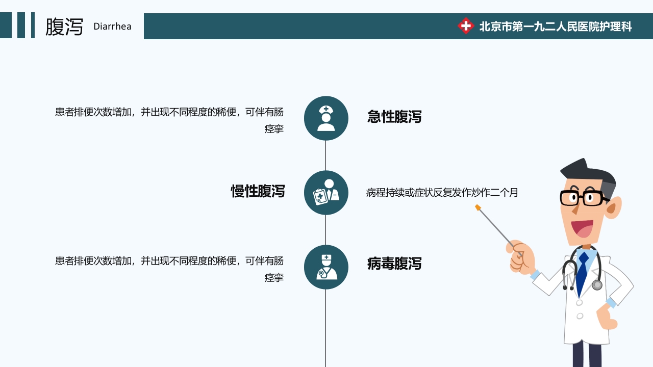Select the teal circle containing the nurse symbol
The width and height of the screenshot is (653, 367).
pos(326,118)
